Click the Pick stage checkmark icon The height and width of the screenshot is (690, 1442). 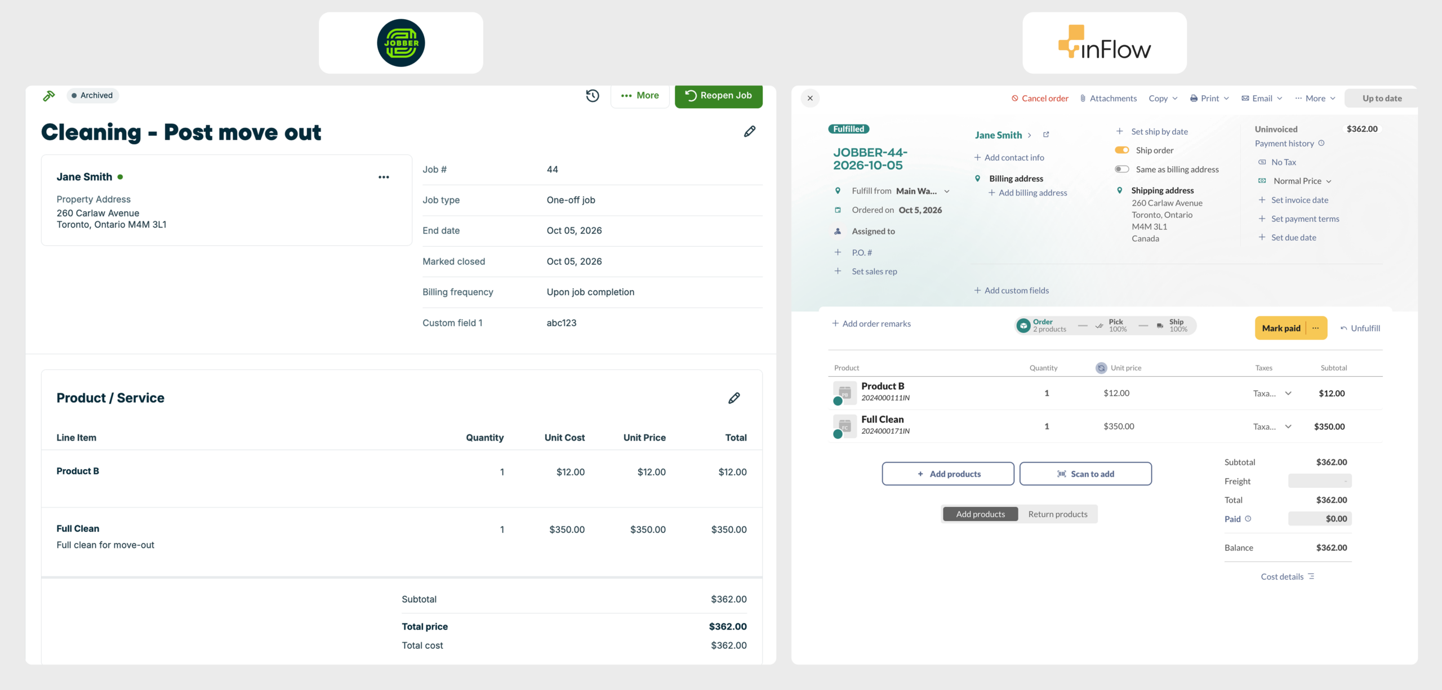(1099, 326)
